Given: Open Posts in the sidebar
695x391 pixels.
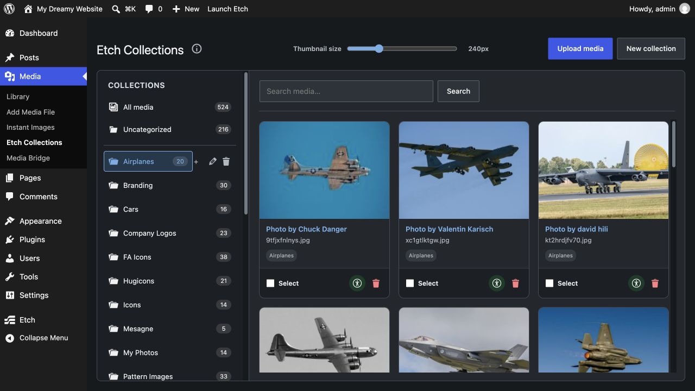Looking at the screenshot, I should coord(43,58).
